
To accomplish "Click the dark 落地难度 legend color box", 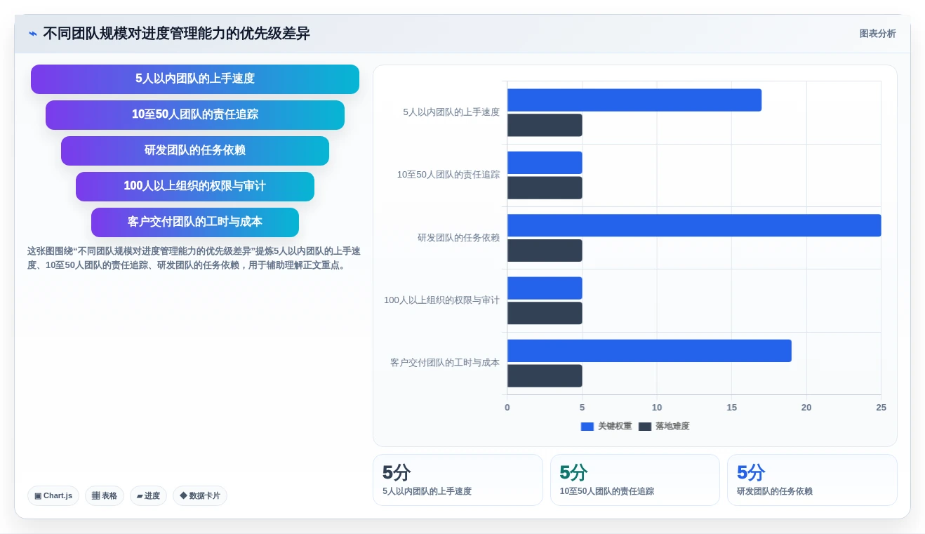I will point(645,427).
